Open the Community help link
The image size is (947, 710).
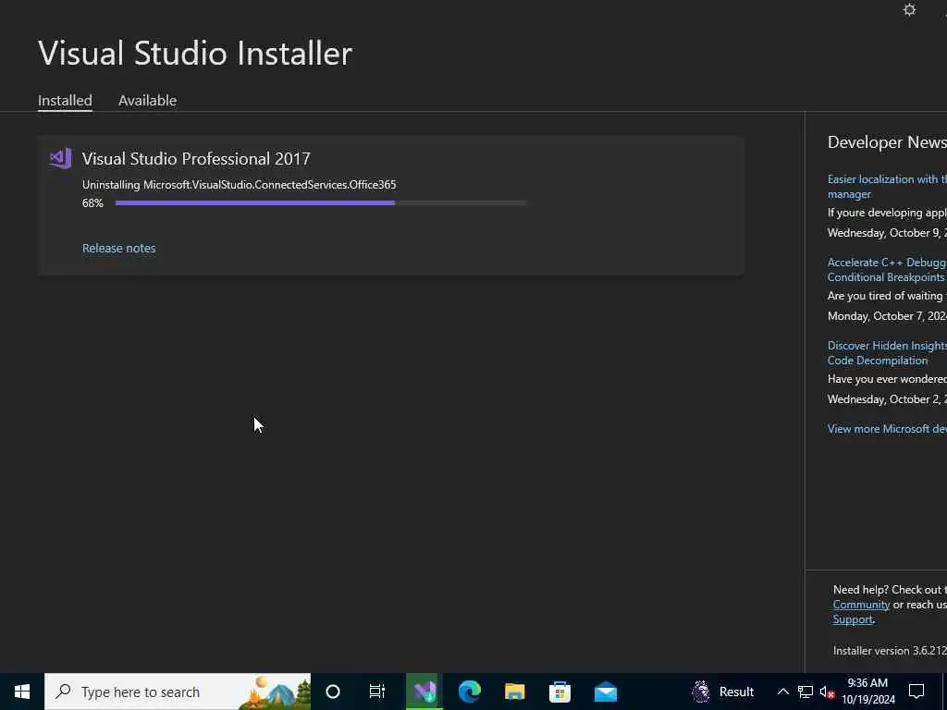click(x=861, y=605)
